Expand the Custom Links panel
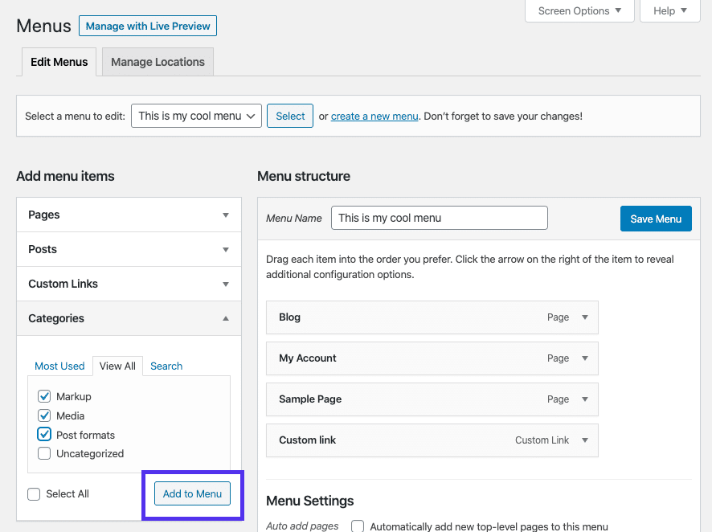This screenshot has height=532, width=712. click(226, 284)
